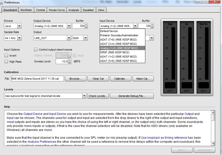Image resolution: width=222 pixels, height=155 pixels.
Task: Enable the Invert input option
Action: tap(6, 56)
